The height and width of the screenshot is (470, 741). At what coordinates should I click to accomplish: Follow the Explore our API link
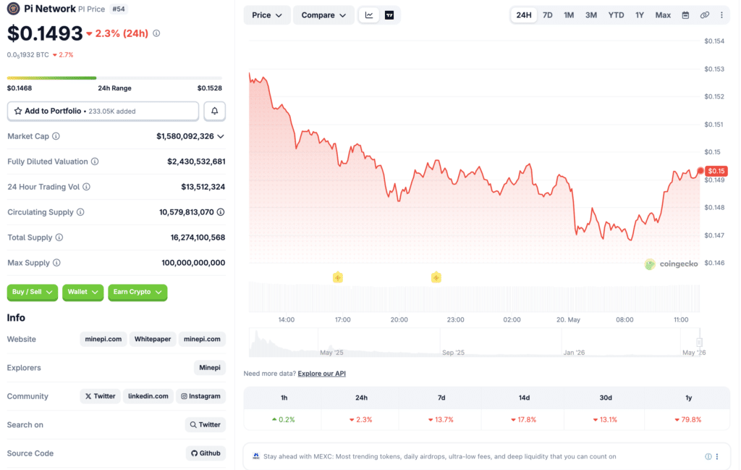pos(322,374)
